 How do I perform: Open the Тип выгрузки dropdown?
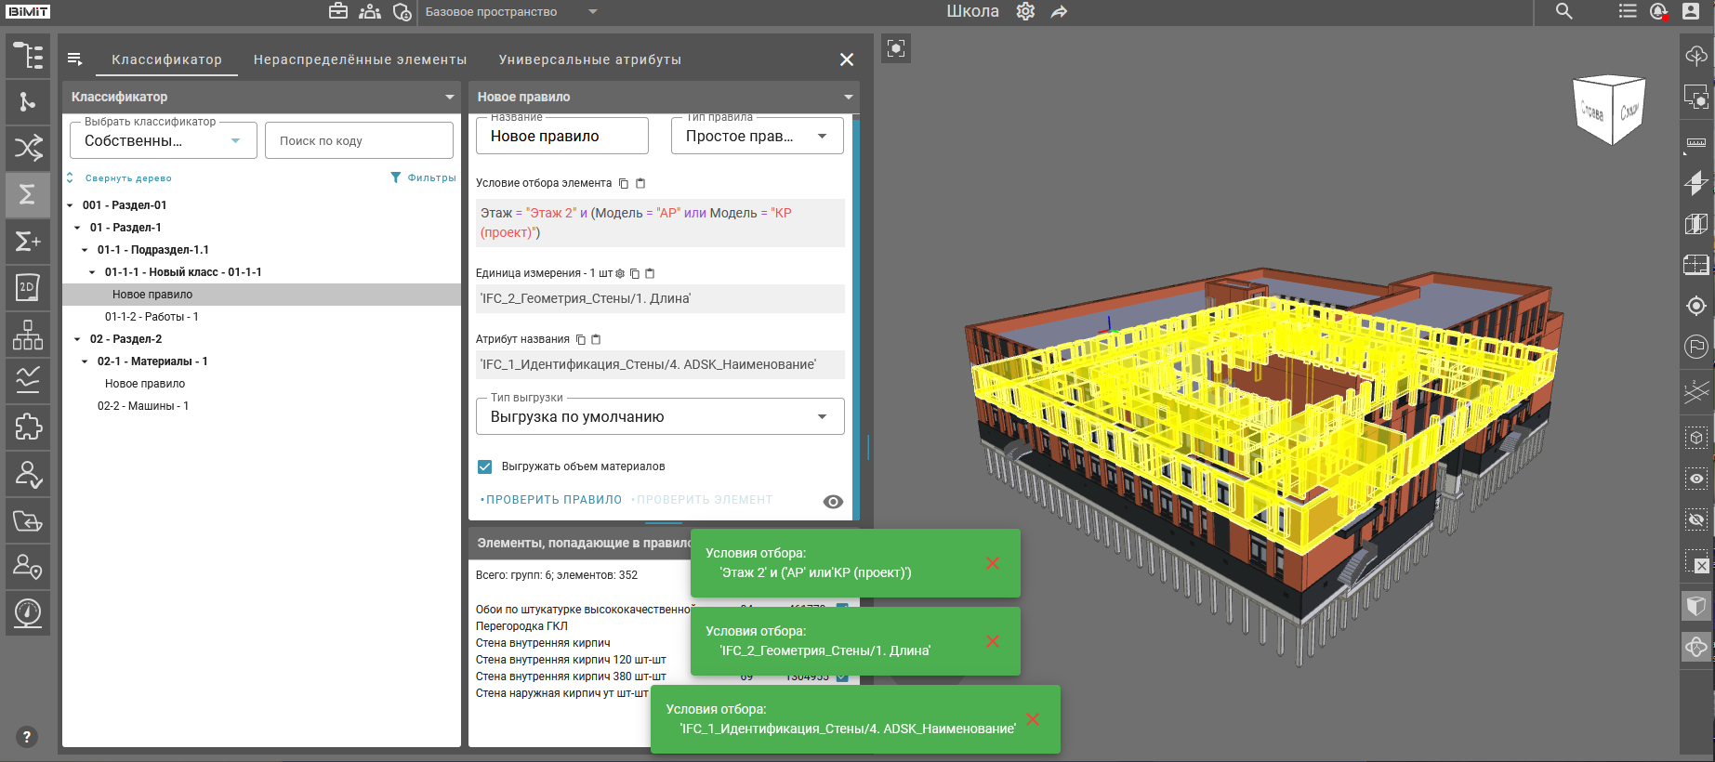coord(660,417)
